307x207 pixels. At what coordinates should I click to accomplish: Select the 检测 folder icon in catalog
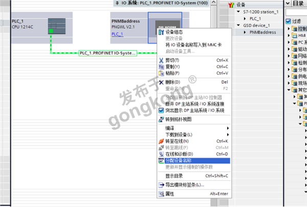[294, 63]
